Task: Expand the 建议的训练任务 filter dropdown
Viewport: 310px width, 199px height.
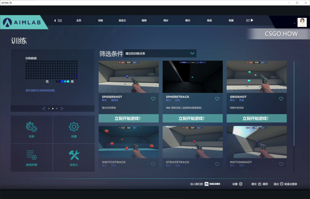Action: pos(160,53)
